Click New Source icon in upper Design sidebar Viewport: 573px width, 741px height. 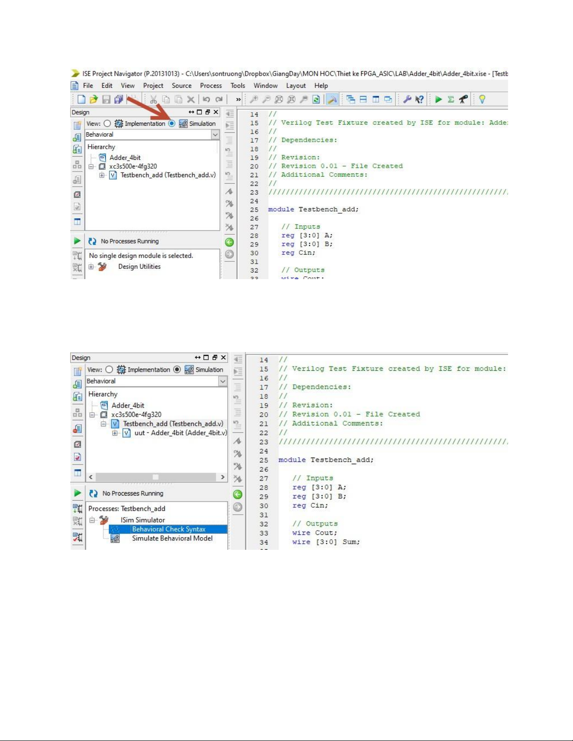point(77,125)
